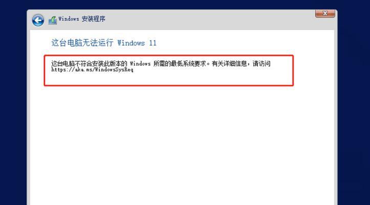Screen dimensions: 370x205
Task: Close the Windows 安装程序 dialog
Action: (x=325, y=13)
